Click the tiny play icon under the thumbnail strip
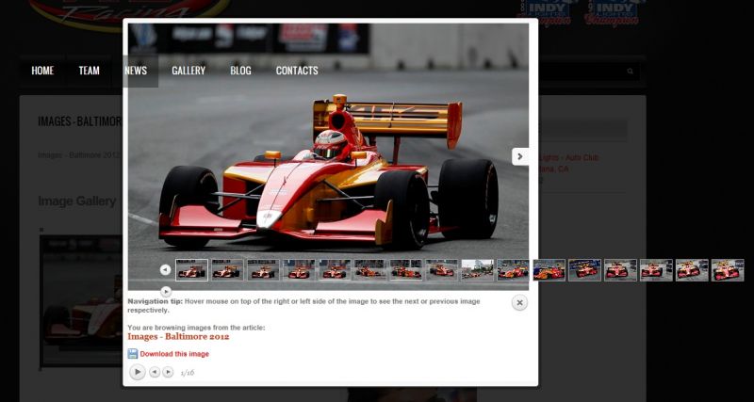 pyautogui.click(x=166, y=291)
